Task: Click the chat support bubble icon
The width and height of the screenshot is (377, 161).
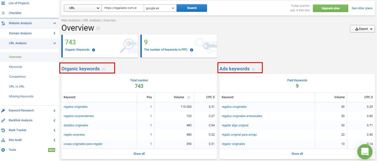Action: coord(365,152)
